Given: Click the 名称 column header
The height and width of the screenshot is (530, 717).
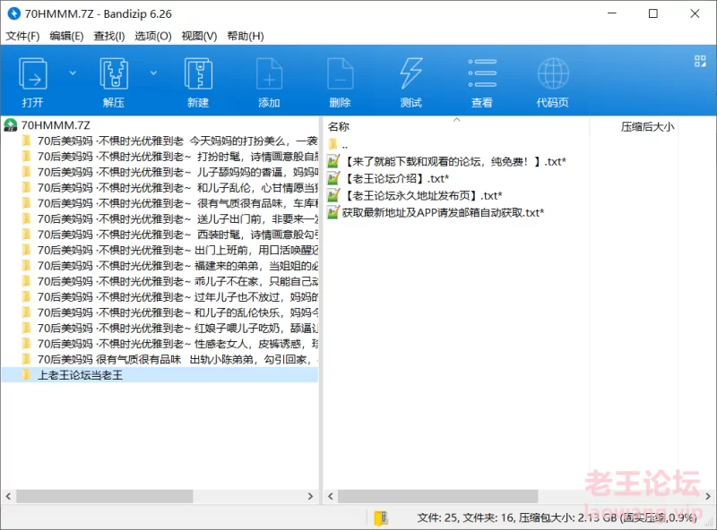Looking at the screenshot, I should 339,127.
